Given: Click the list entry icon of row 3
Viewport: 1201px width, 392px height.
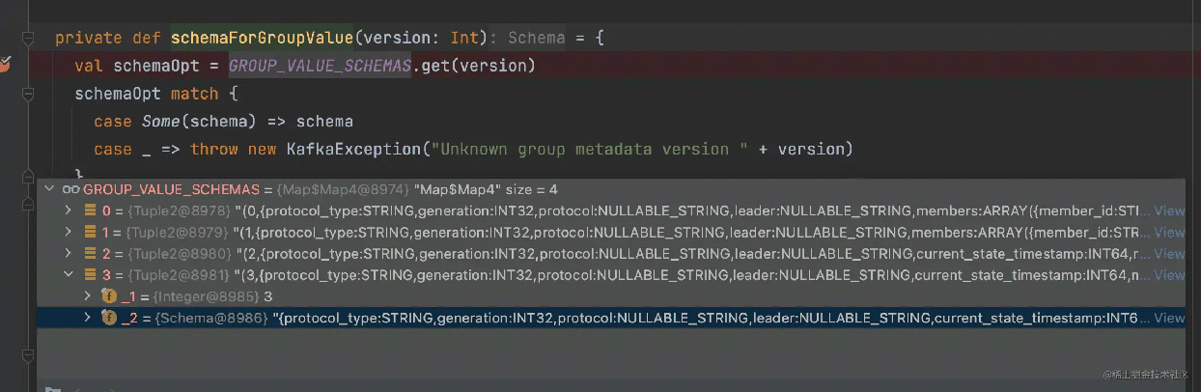Looking at the screenshot, I should click(x=90, y=274).
